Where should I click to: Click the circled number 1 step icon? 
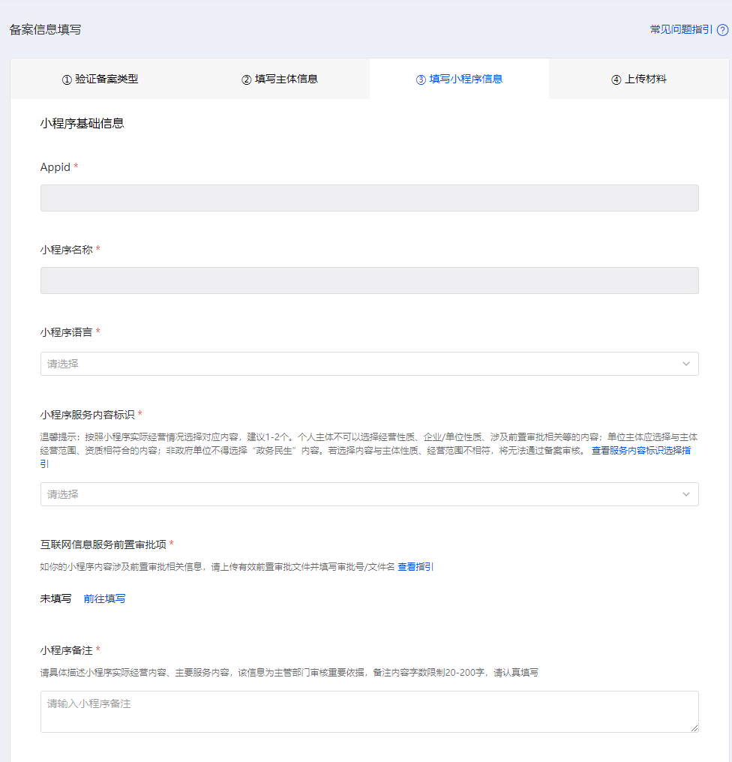coord(66,79)
